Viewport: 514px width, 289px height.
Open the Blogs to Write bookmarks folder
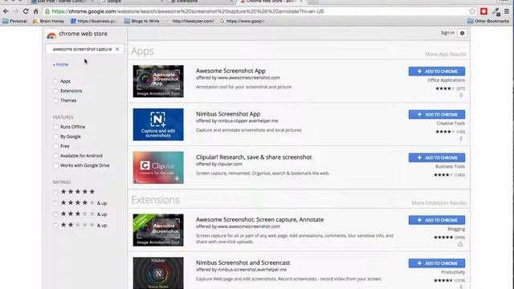[x=142, y=21]
